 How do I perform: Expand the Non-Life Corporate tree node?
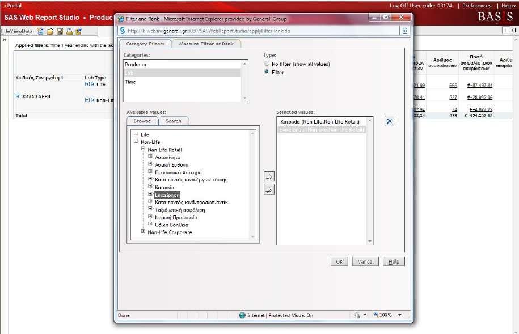point(143,231)
